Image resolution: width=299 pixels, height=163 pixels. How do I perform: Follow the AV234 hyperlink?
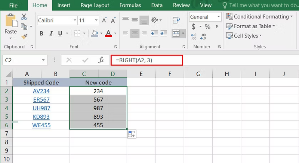[41, 91]
